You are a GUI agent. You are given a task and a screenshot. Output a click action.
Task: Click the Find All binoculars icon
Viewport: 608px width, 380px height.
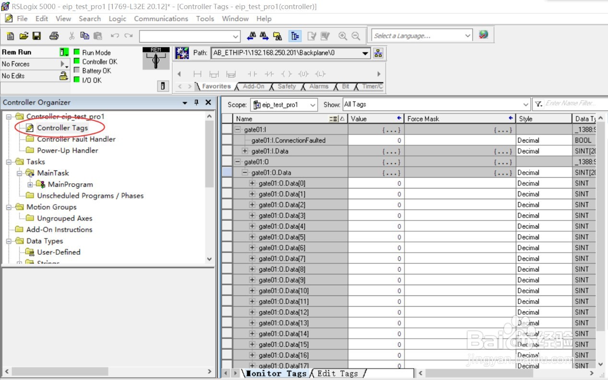pyautogui.click(x=277, y=36)
